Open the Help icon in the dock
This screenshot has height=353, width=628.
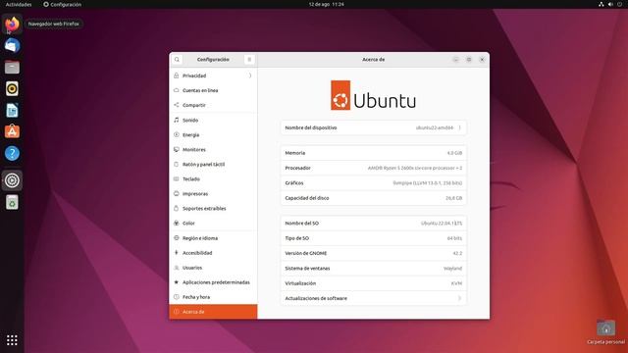pos(12,153)
